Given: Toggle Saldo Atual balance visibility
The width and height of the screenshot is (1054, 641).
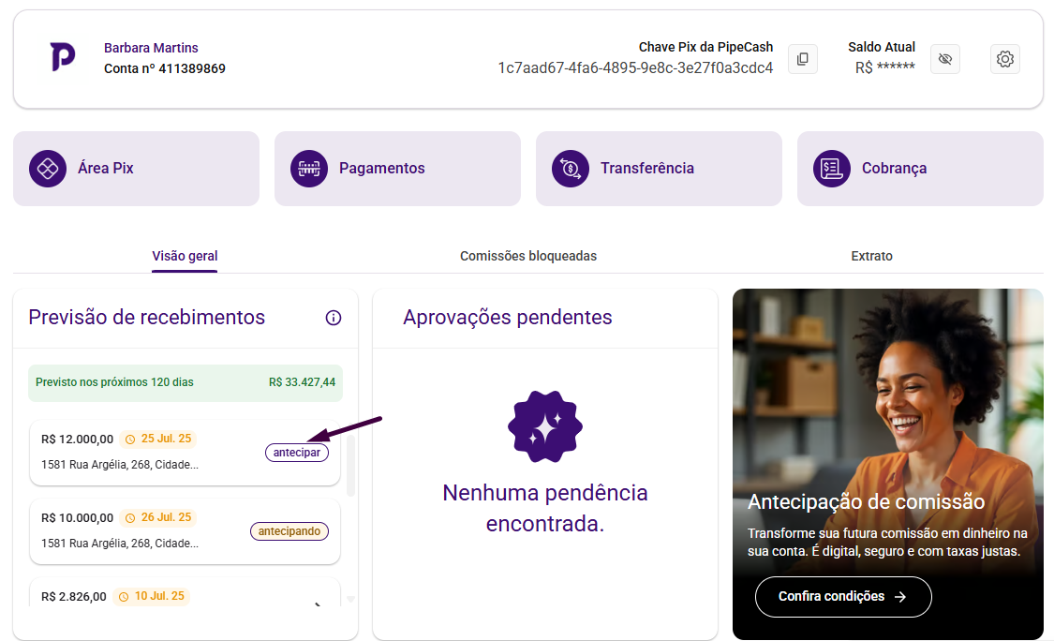Looking at the screenshot, I should coord(945,59).
